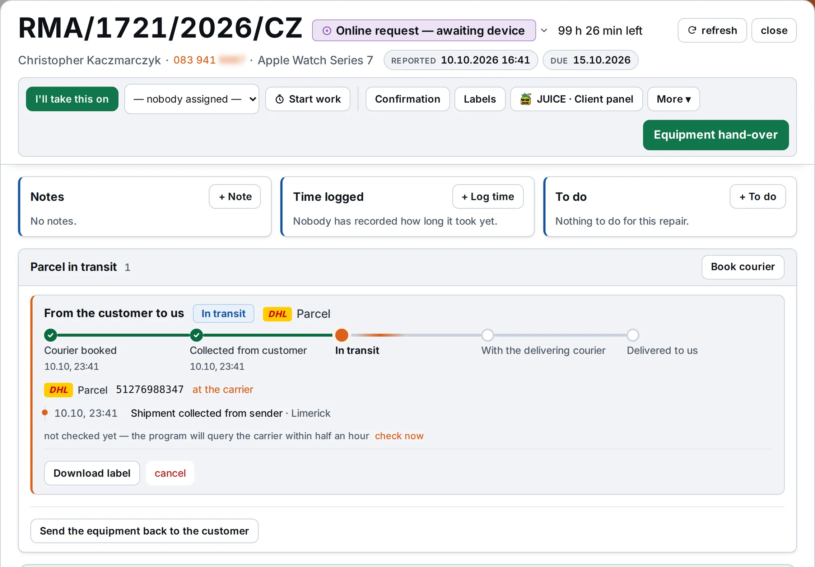This screenshot has height=567, width=815.
Task: Click the Parcel in transit heading
Action: [x=74, y=267]
